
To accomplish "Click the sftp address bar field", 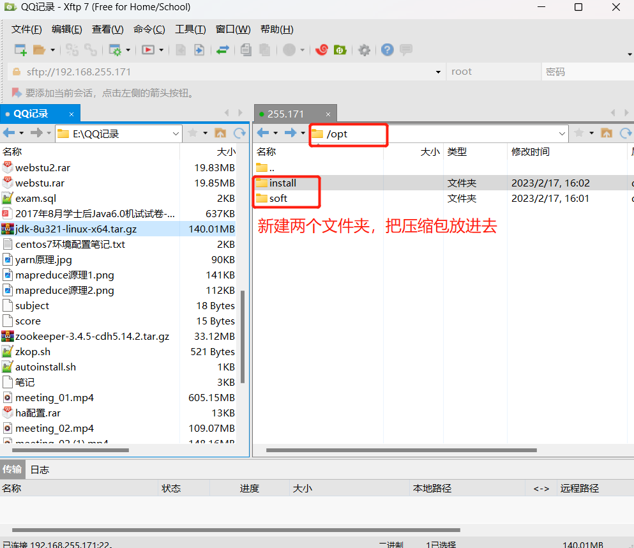I will click(227, 72).
